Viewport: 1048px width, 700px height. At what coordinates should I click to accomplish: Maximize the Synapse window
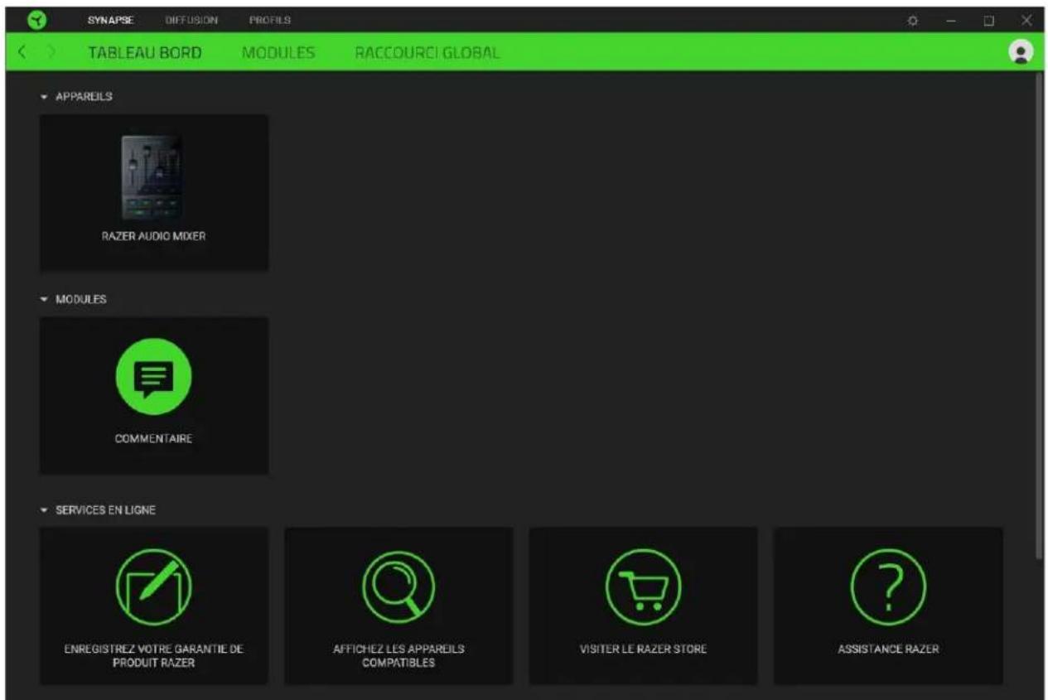[989, 19]
